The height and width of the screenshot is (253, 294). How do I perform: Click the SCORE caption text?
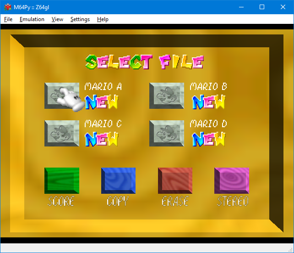[x=61, y=201]
